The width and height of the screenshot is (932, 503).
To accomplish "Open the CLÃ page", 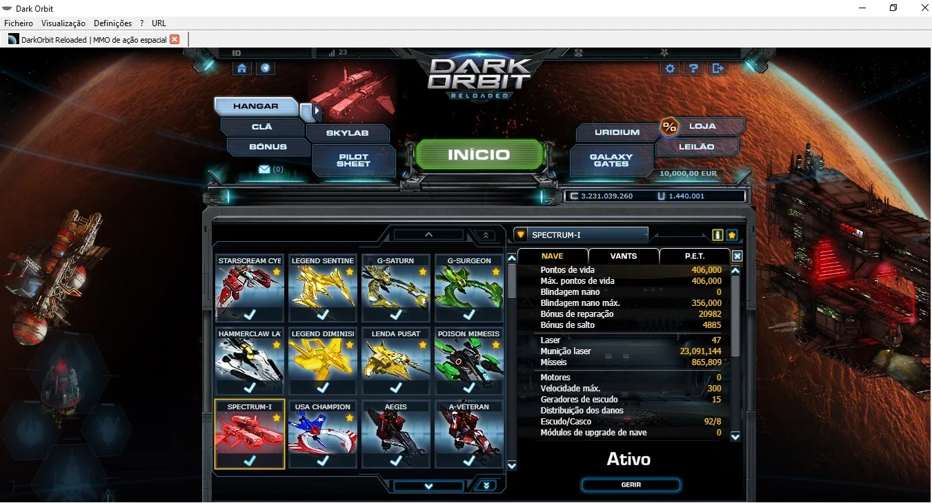I will (x=262, y=127).
